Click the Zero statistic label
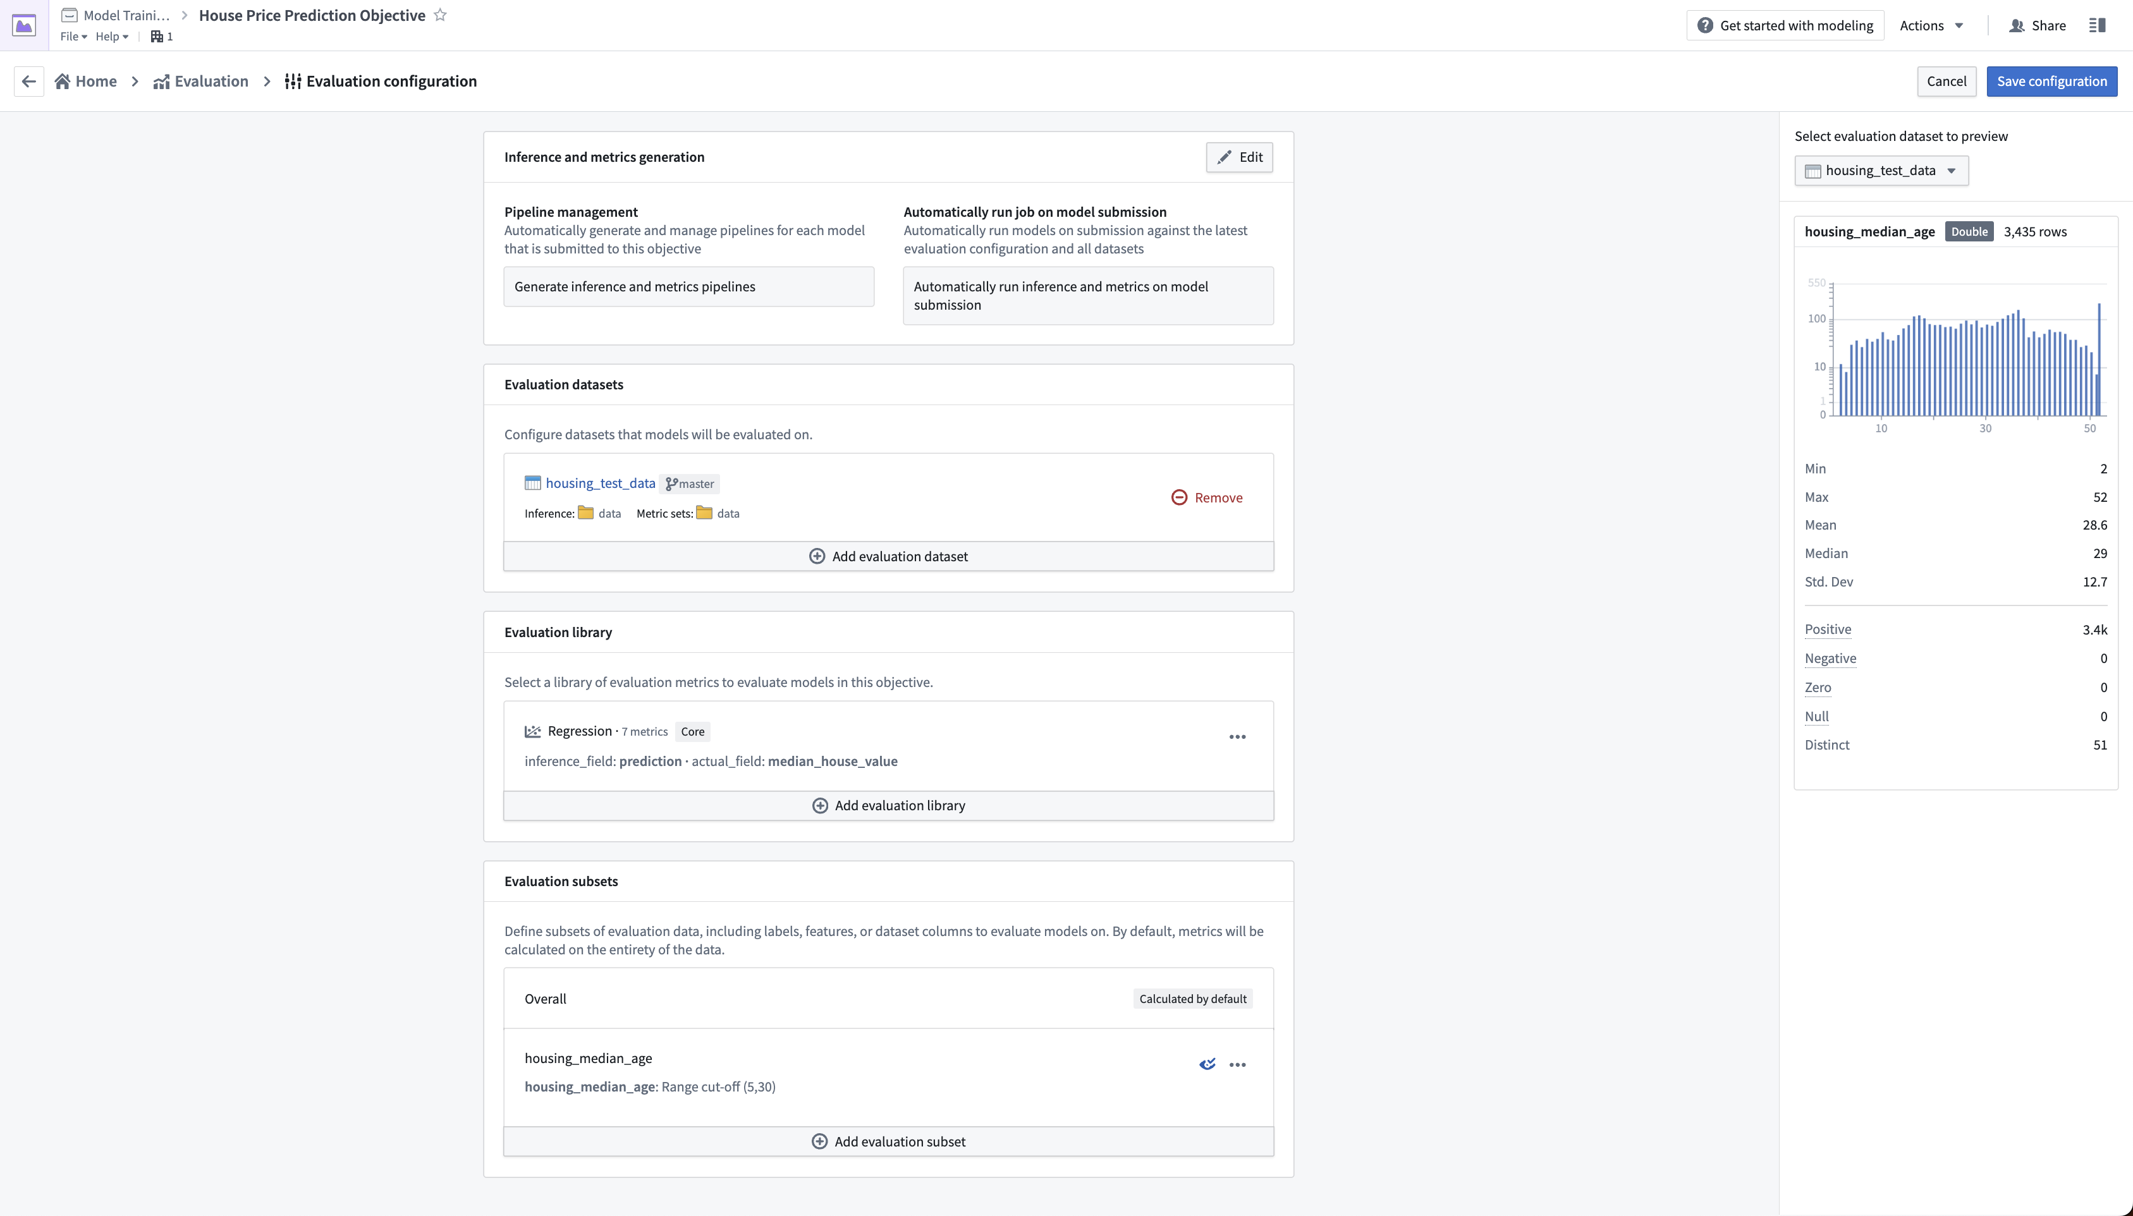 tap(1818, 688)
